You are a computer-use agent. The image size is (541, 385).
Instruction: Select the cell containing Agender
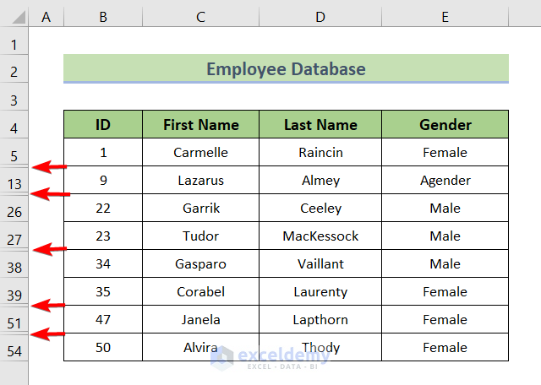[x=445, y=180]
